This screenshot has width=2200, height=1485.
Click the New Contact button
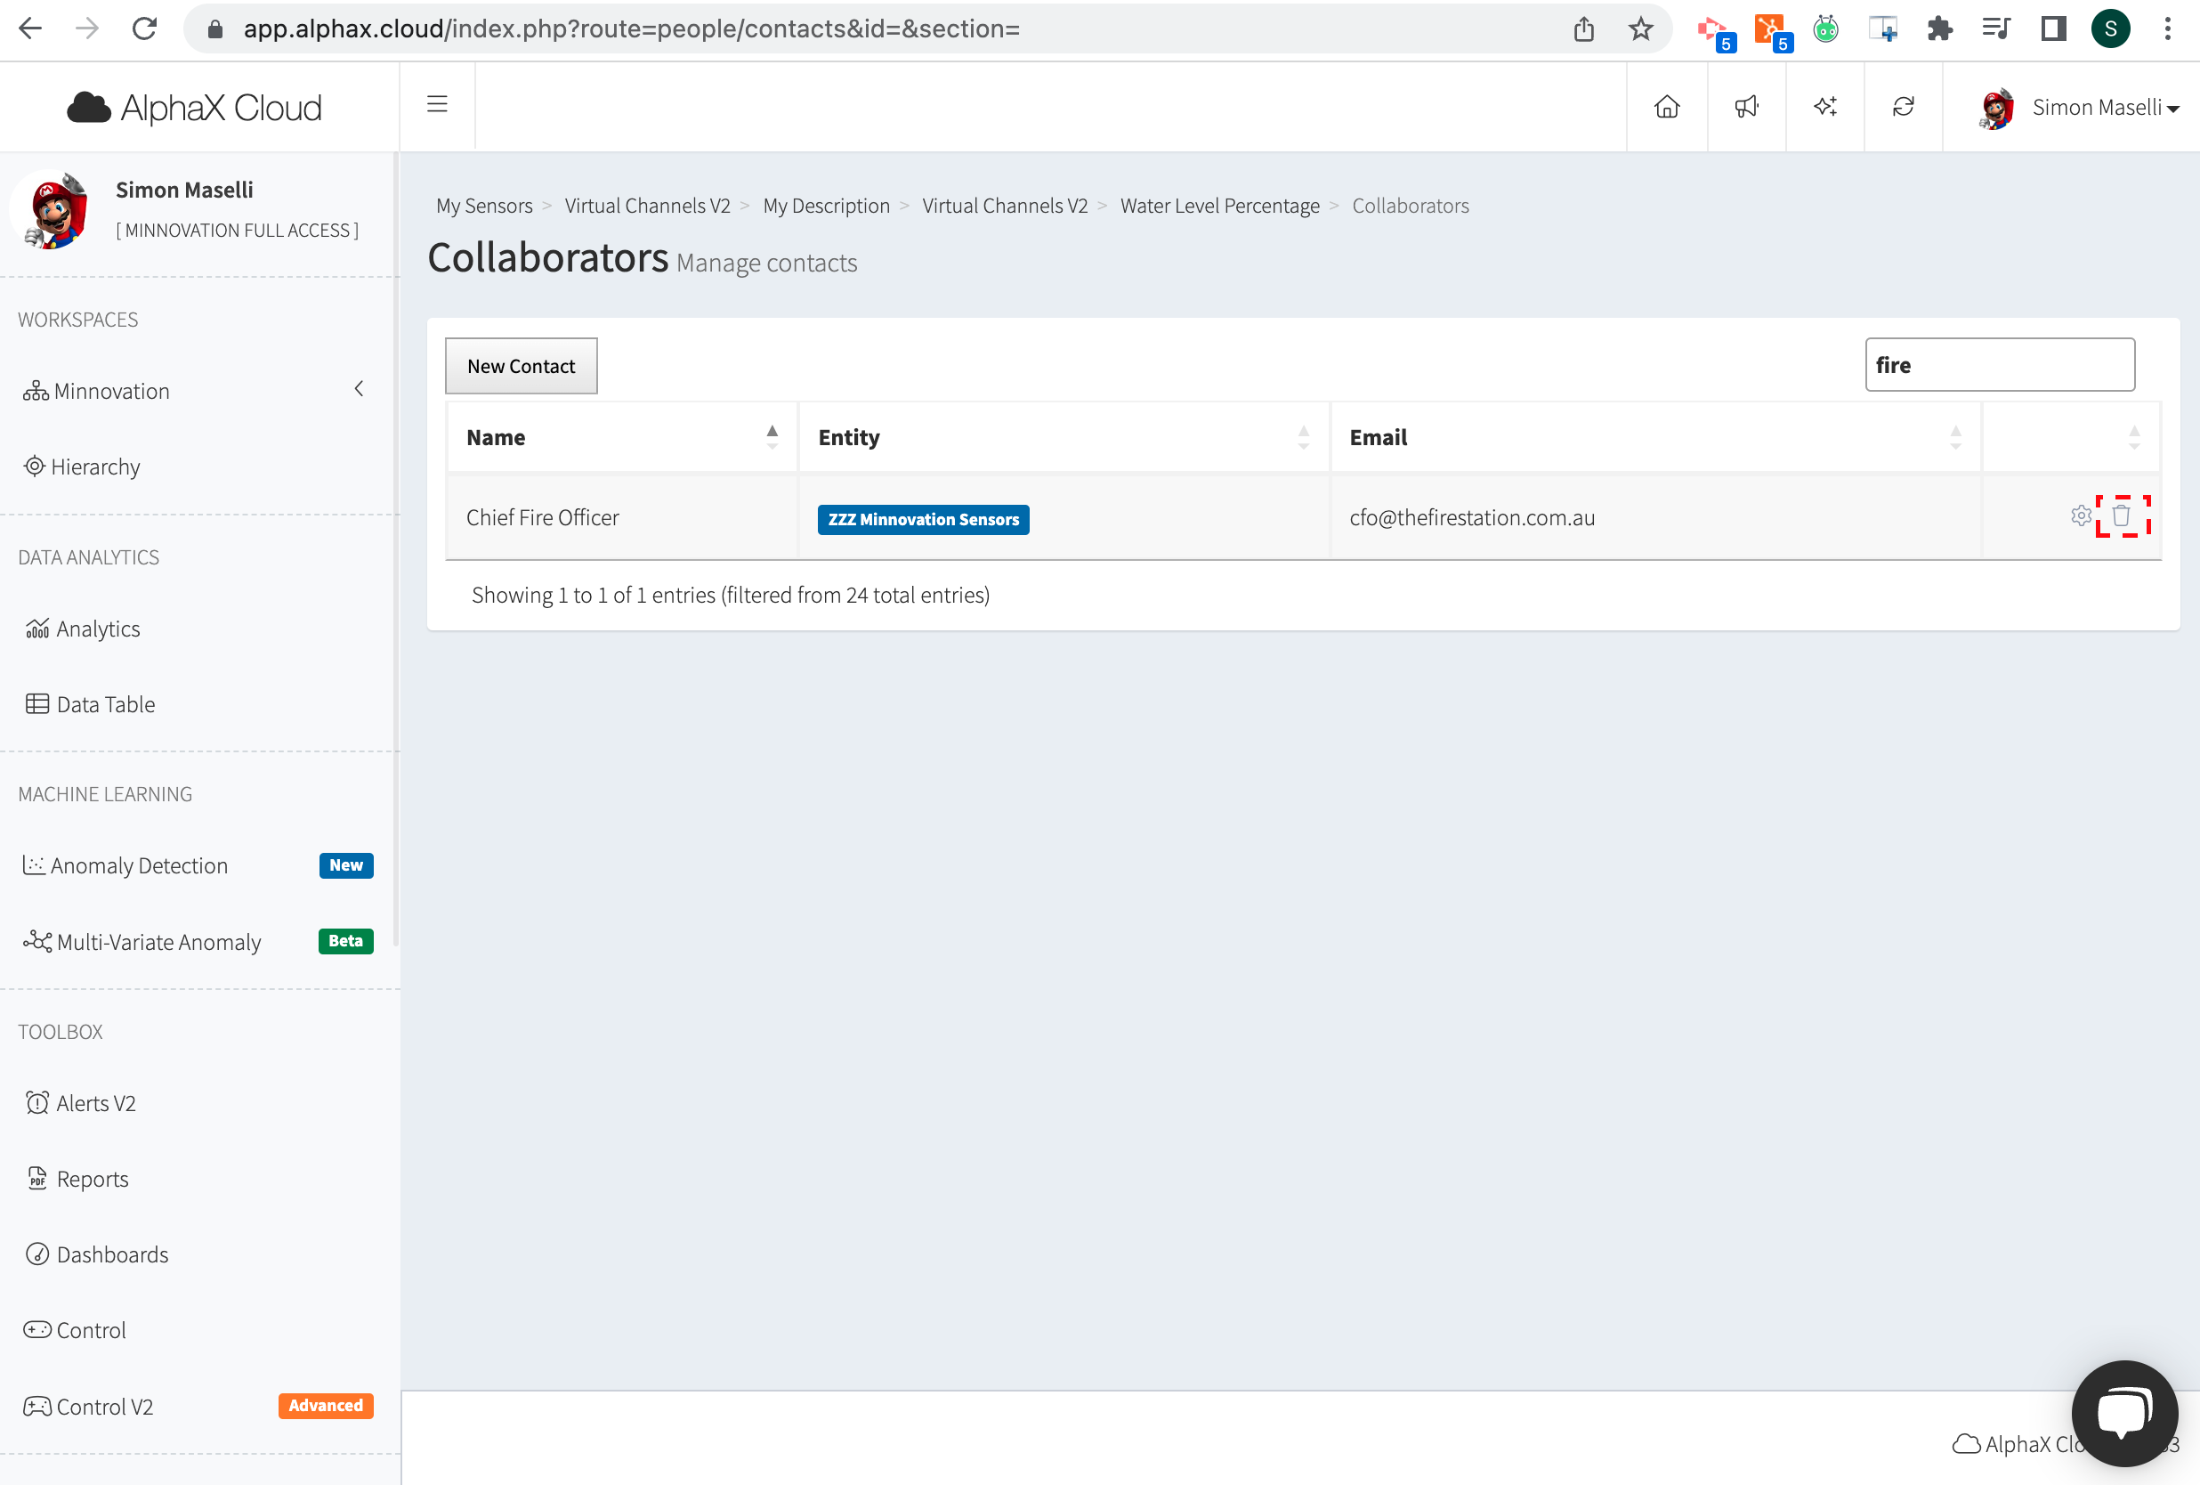[x=521, y=367]
